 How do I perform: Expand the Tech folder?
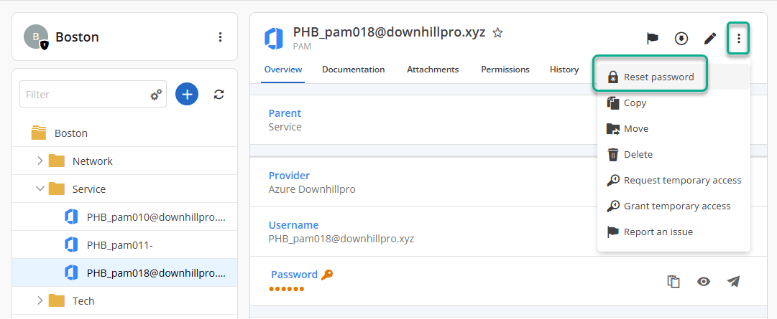click(x=40, y=301)
